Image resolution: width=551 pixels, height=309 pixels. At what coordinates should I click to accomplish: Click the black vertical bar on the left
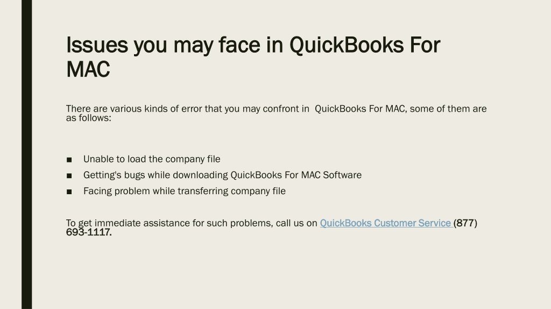27,154
